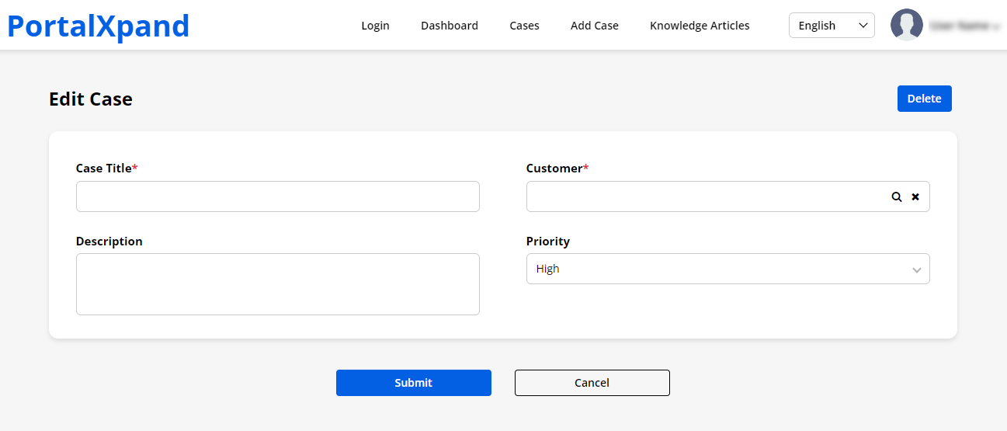Click the magnifier search icon in Customer field
Viewport: 1007px width, 431px height.
pyautogui.click(x=896, y=197)
